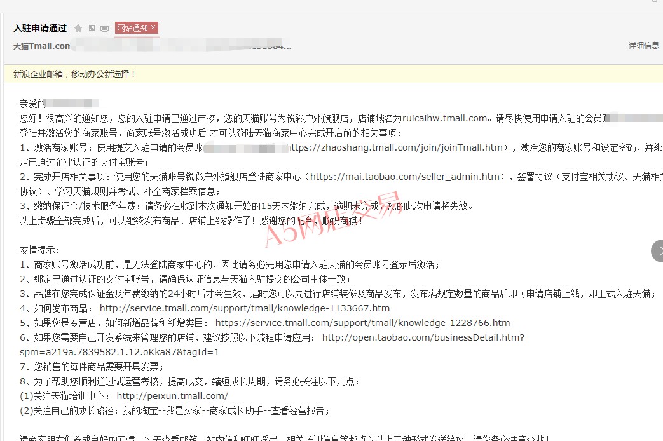
Task: Click the print email icon
Action: (x=104, y=29)
